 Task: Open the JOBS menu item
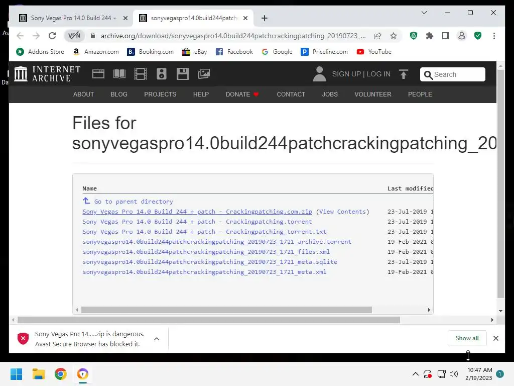pos(330,94)
